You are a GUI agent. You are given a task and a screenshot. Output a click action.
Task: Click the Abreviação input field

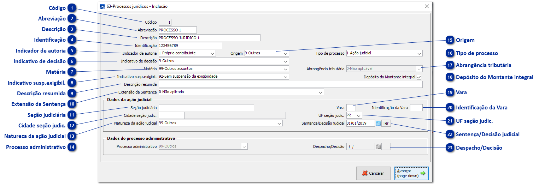[x=178, y=30]
